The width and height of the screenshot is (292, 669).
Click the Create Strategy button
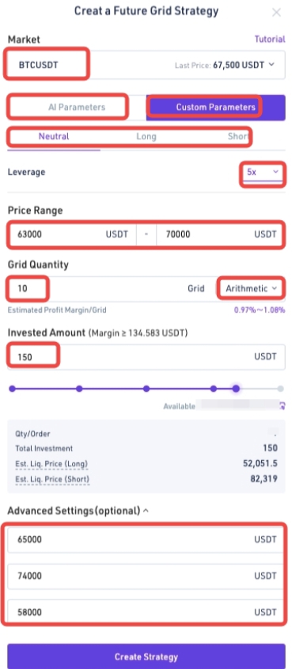tap(146, 656)
